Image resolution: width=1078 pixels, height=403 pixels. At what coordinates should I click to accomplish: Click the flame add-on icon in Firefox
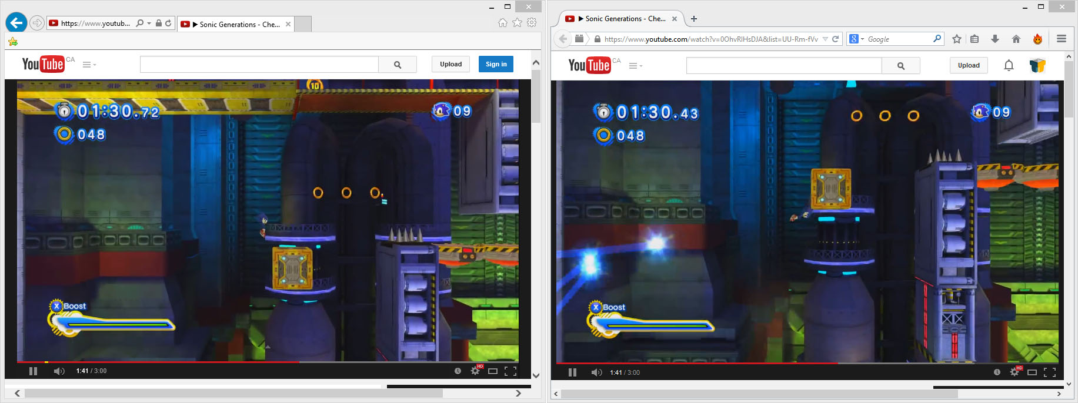pos(1037,39)
